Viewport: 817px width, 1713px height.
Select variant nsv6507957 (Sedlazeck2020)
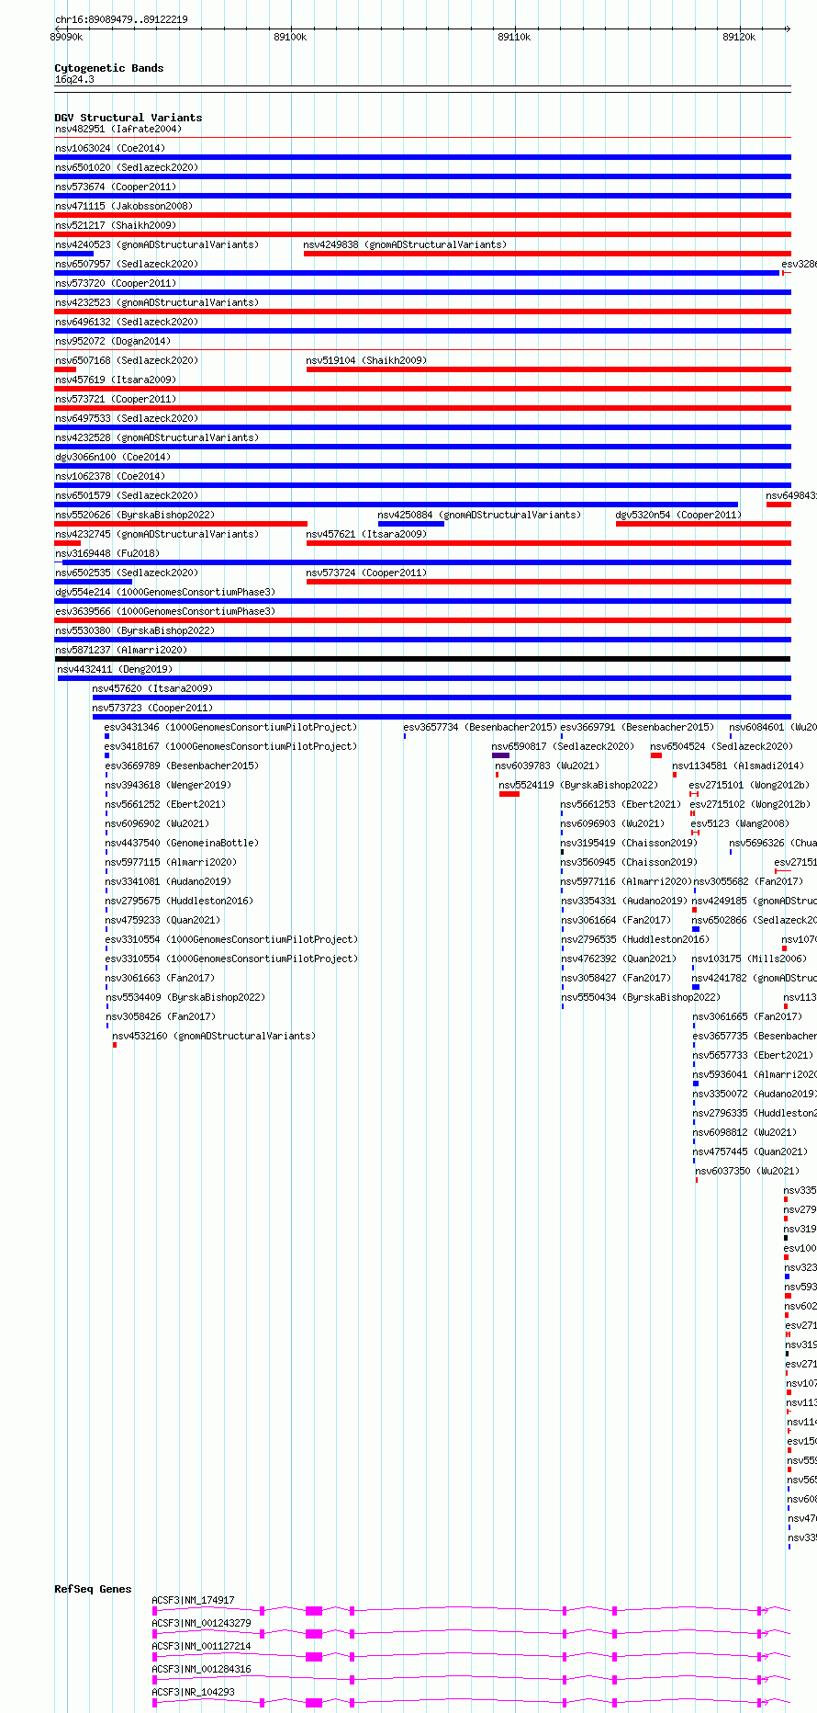tap(127, 264)
